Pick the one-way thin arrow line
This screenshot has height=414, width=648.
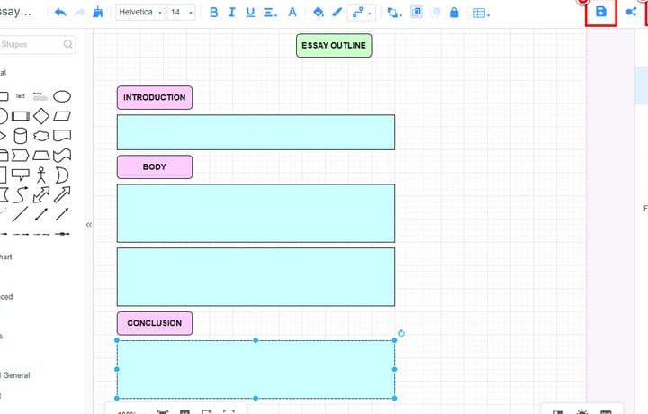coord(62,214)
